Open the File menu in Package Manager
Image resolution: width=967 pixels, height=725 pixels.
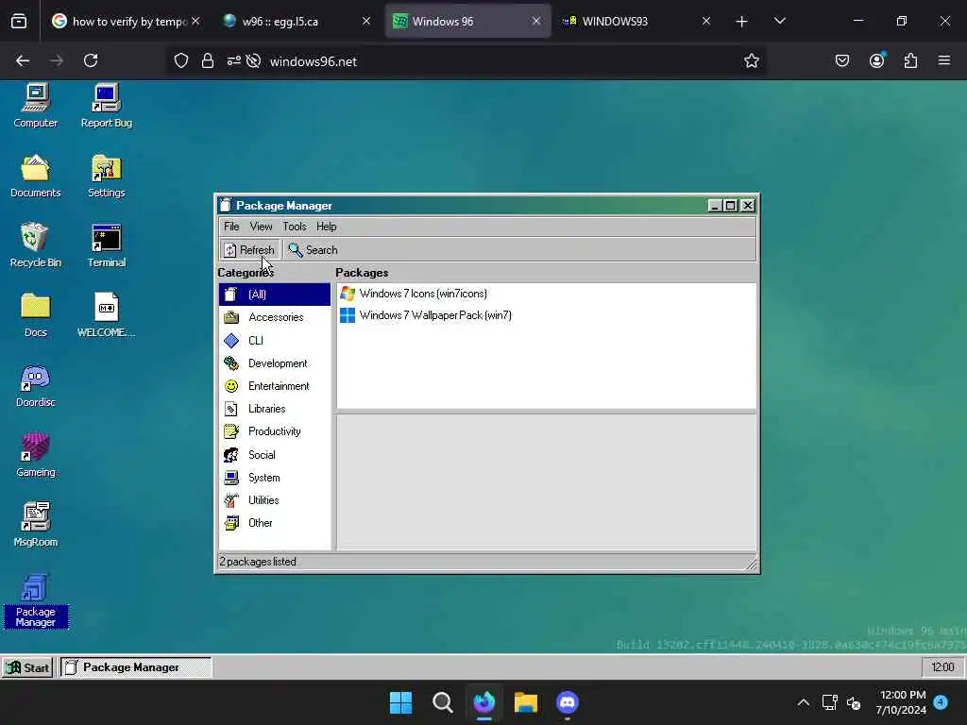231,227
